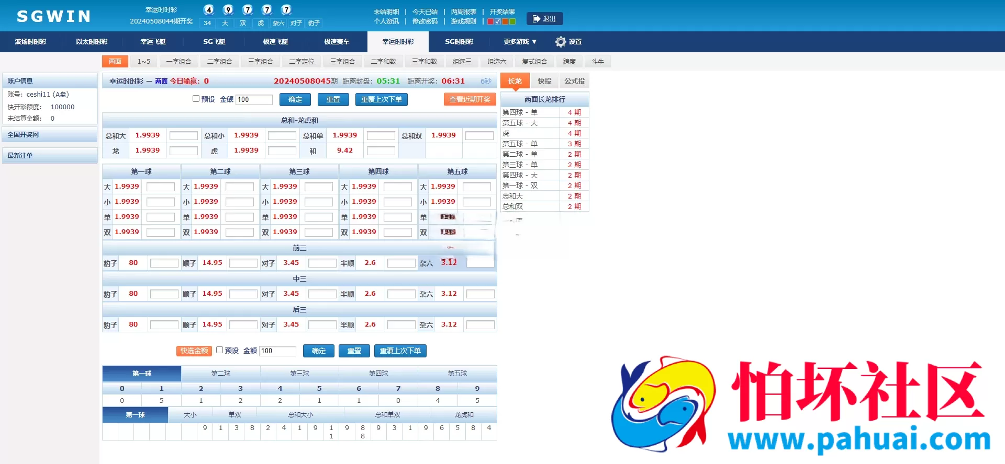1005x464 pixels.
Task: Open the 二字和数 bet type tab
Action: [383, 62]
